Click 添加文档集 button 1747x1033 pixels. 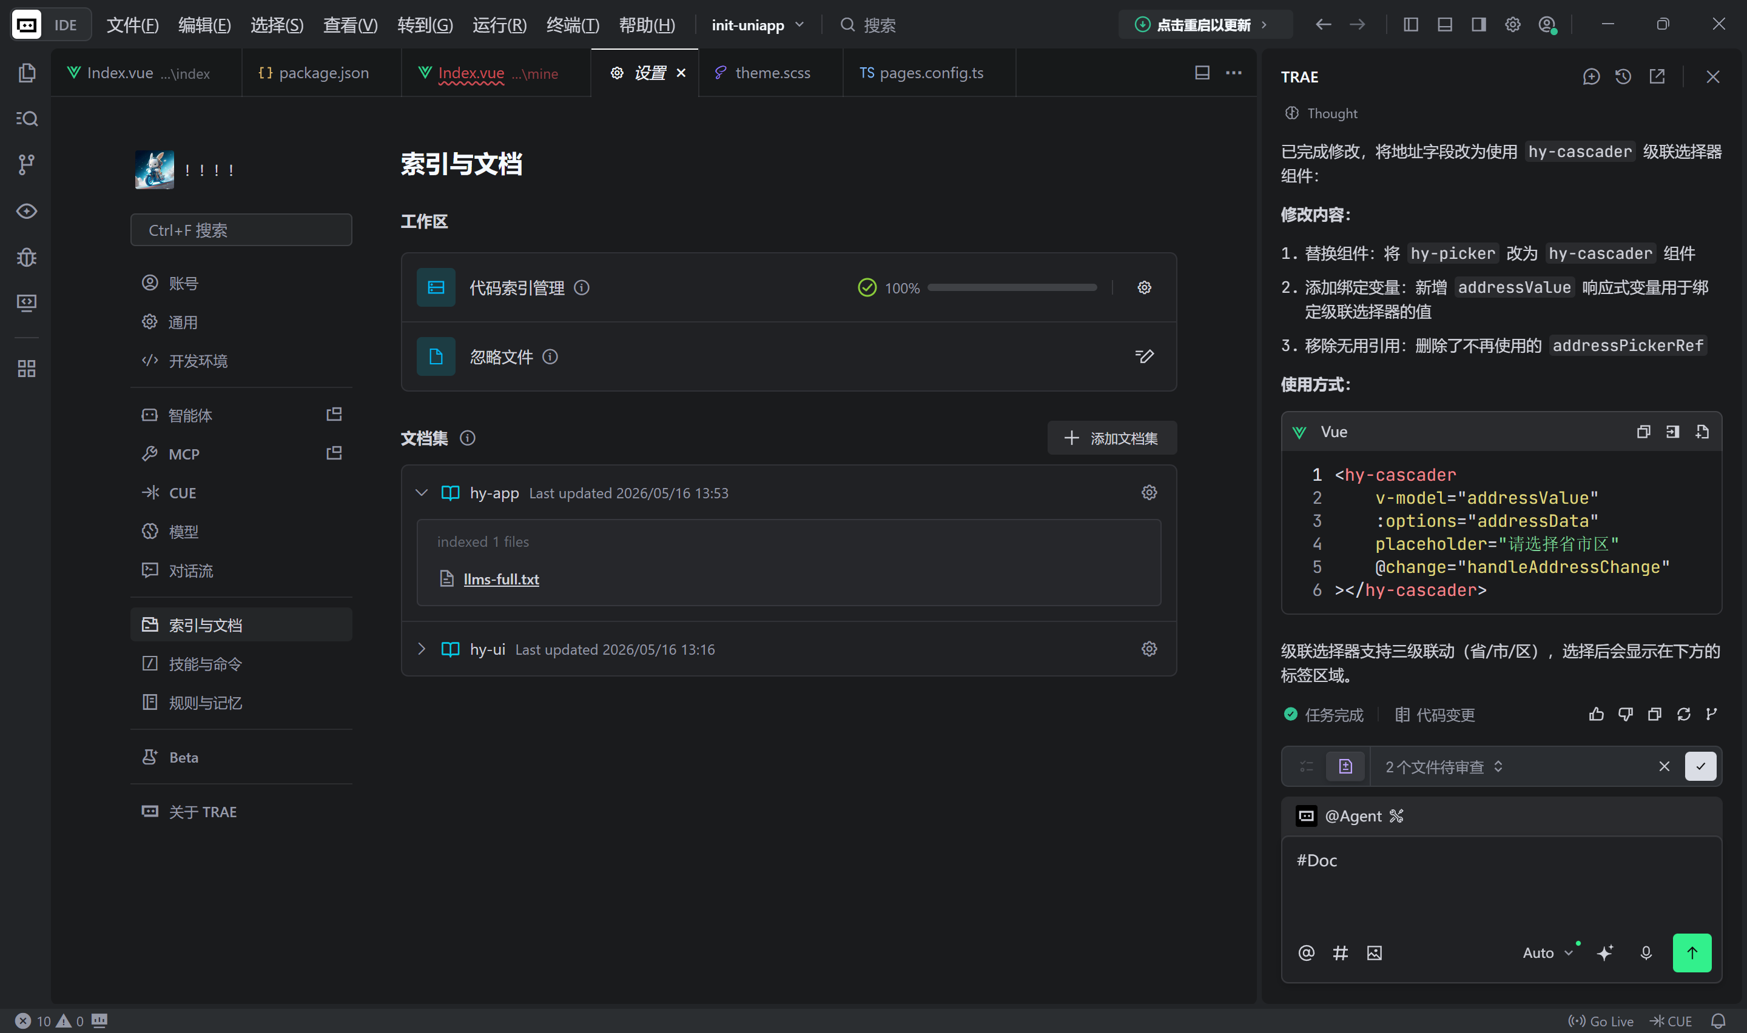coord(1112,438)
